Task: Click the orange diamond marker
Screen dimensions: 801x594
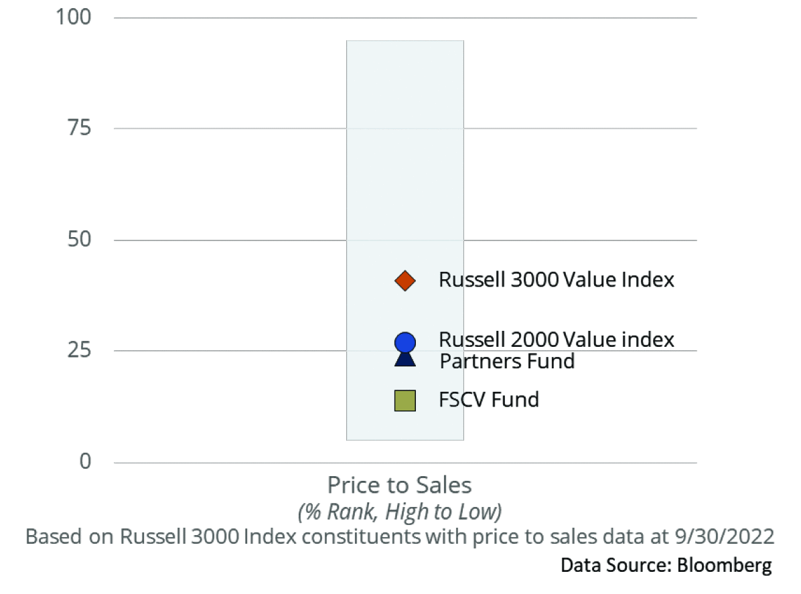Action: pos(405,281)
